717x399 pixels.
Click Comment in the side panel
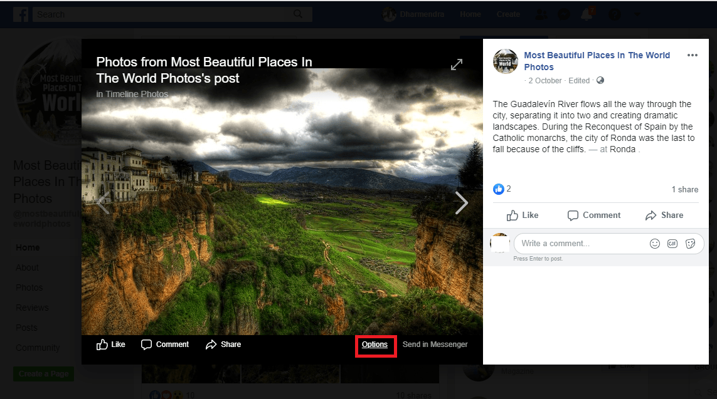594,215
